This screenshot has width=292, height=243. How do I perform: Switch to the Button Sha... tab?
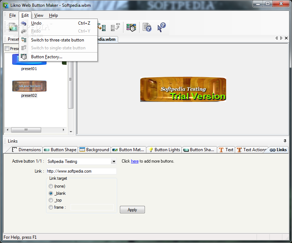coord(199,150)
